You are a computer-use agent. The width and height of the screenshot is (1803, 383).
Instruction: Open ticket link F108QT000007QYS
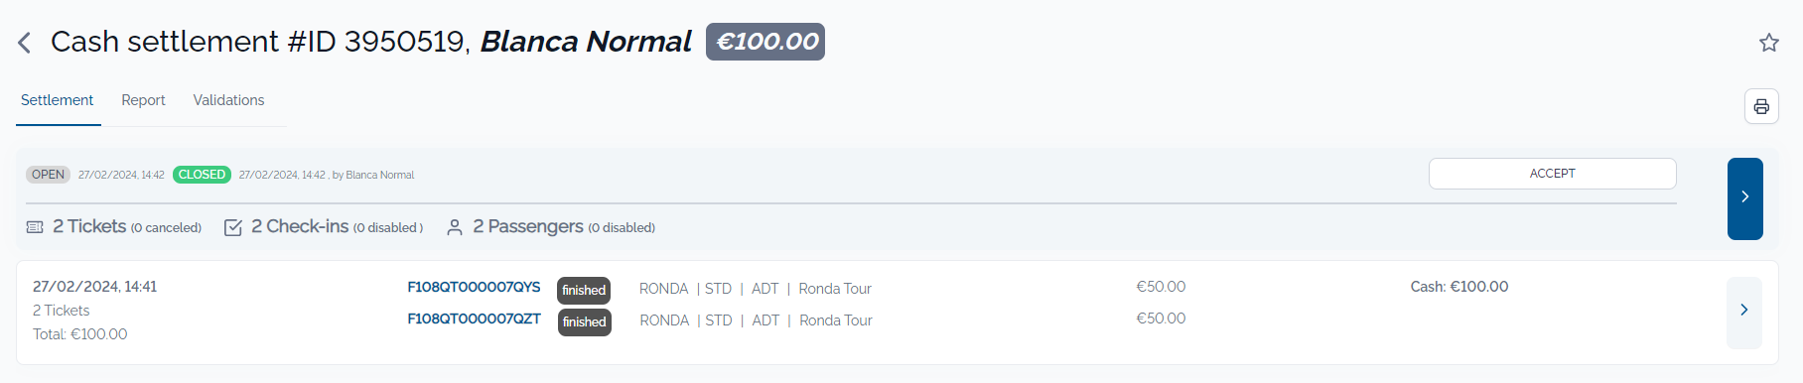pyautogui.click(x=474, y=287)
